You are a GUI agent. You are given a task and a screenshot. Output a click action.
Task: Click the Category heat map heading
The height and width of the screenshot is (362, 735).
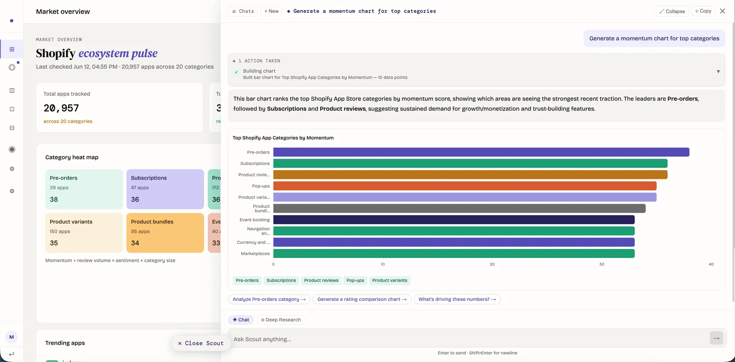click(x=72, y=157)
